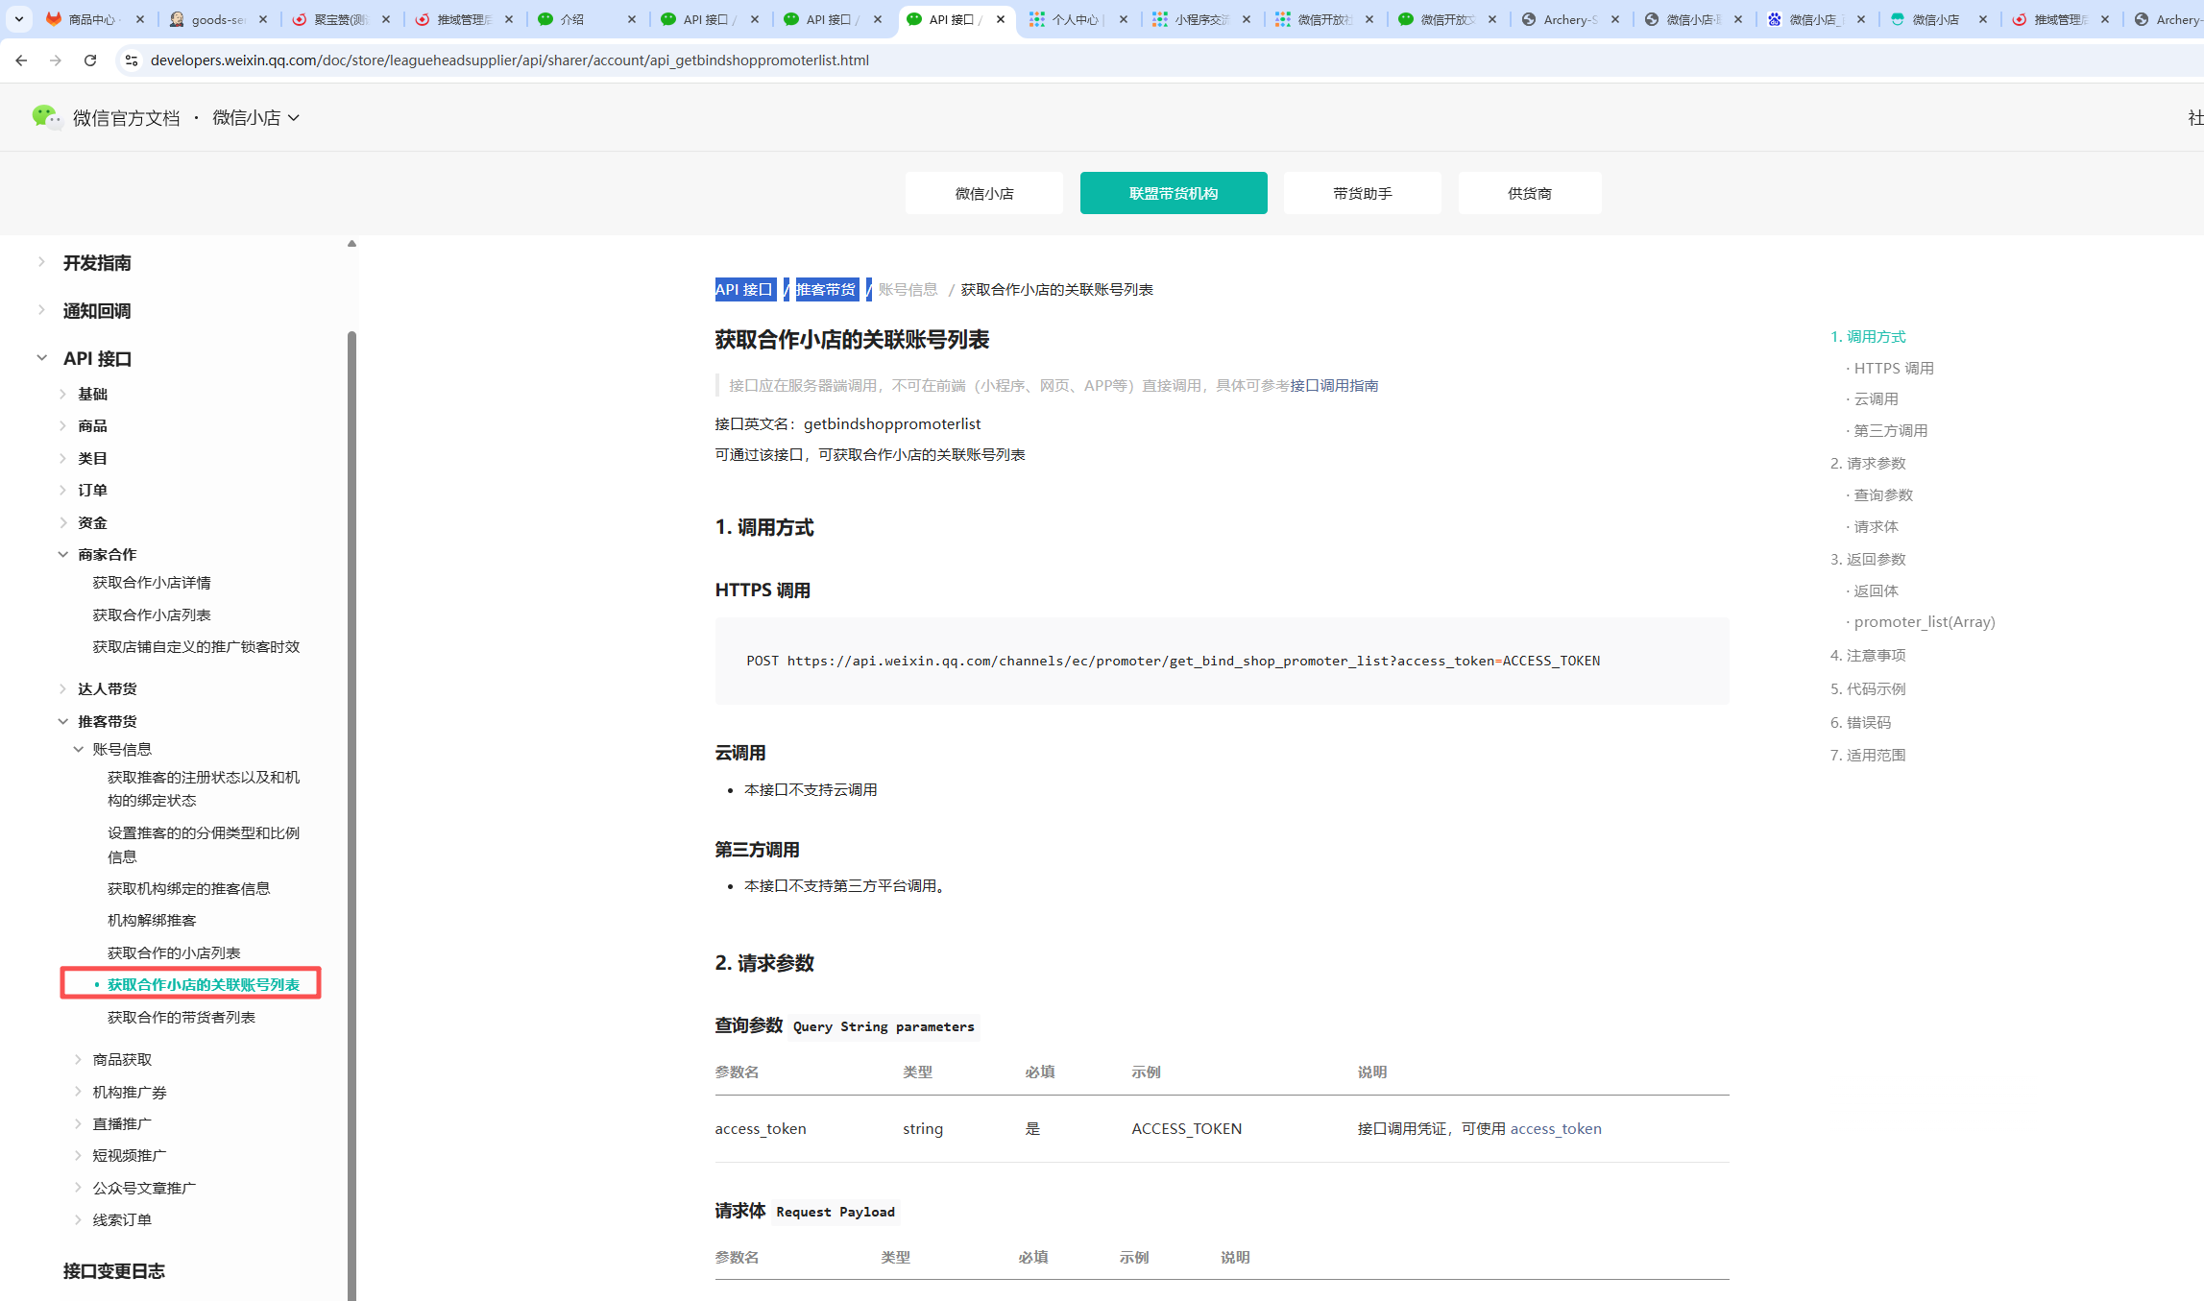Click browser forward arrow button
The height and width of the screenshot is (1301, 2204).
coord(56,60)
